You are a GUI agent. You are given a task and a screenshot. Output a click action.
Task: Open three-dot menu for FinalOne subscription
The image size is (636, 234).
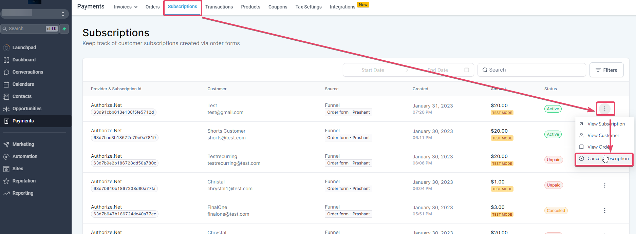point(604,211)
